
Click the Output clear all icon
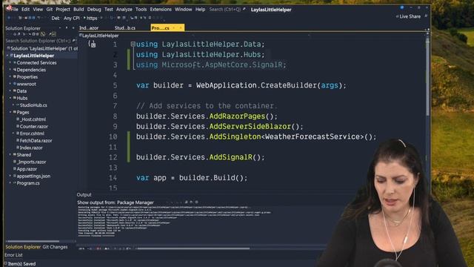(x=187, y=202)
